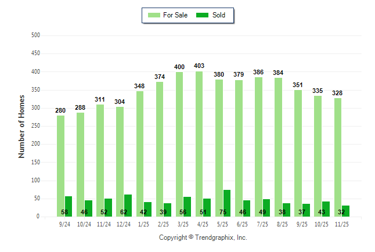Select the 3/25 x-axis label
375x252 pixels.
pyautogui.click(x=183, y=223)
